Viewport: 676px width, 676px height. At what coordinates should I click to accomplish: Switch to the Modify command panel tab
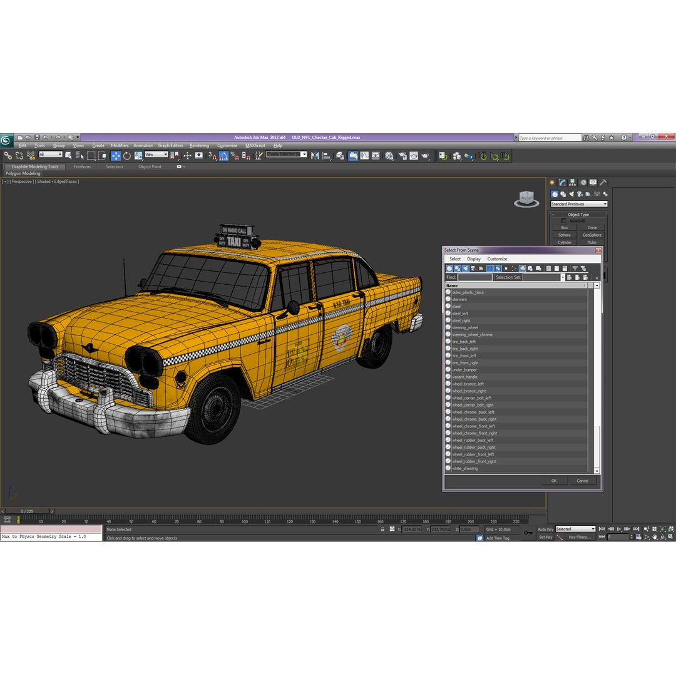(562, 182)
